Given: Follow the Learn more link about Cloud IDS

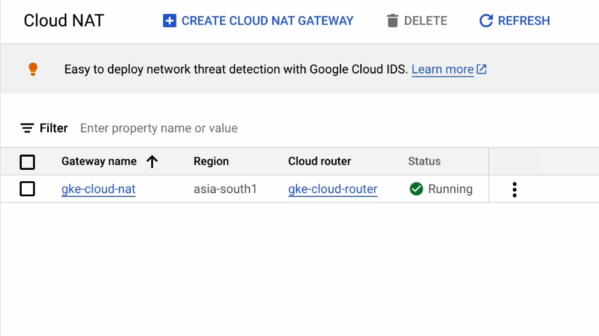Looking at the screenshot, I should pyautogui.click(x=442, y=69).
